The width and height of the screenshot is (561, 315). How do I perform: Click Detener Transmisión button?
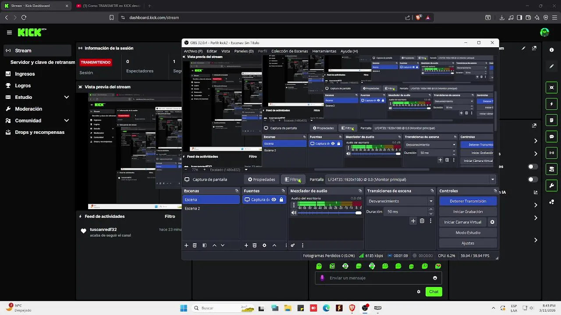point(468,201)
